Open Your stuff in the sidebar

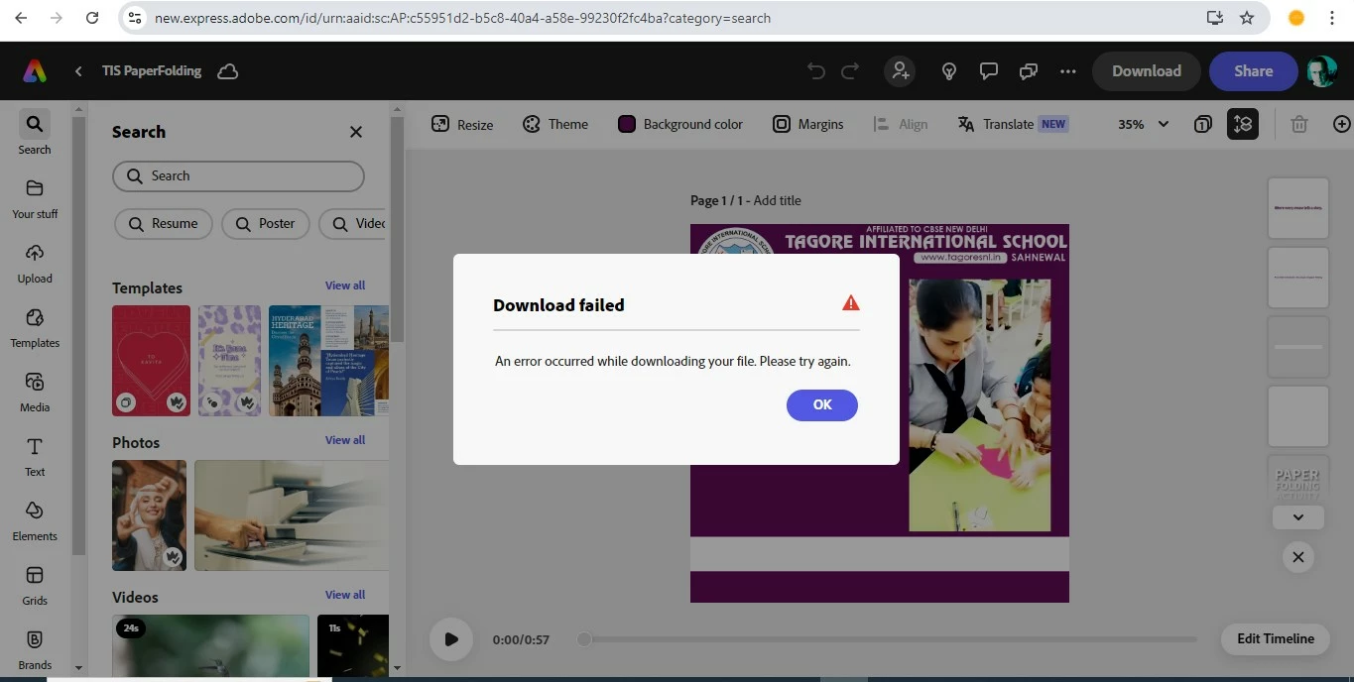[35, 198]
